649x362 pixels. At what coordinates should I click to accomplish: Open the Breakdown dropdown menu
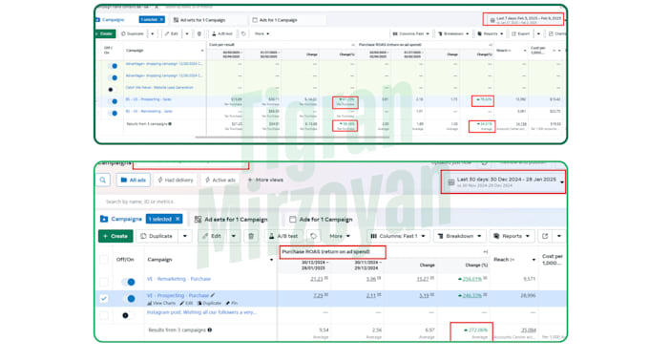click(459, 236)
